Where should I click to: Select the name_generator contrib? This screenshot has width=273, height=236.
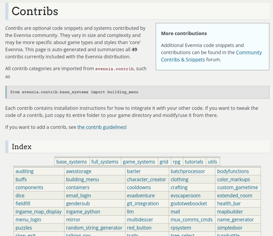click(x=235, y=220)
